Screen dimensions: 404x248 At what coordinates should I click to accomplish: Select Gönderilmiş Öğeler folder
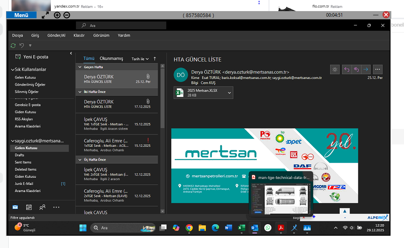tap(30, 85)
